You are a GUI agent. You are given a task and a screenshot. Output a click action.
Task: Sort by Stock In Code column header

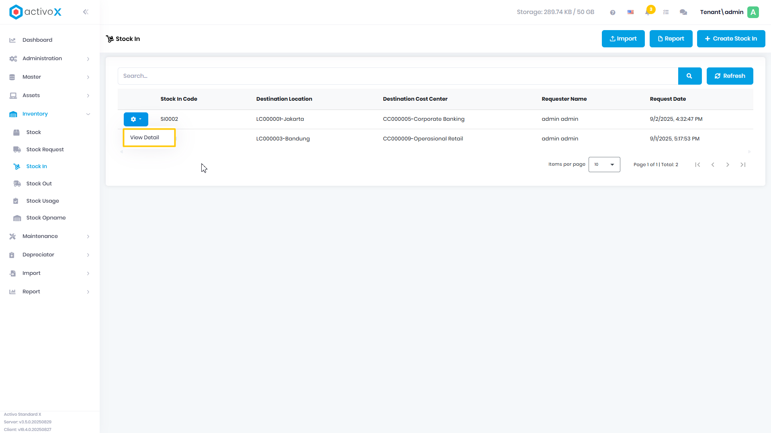[179, 99]
